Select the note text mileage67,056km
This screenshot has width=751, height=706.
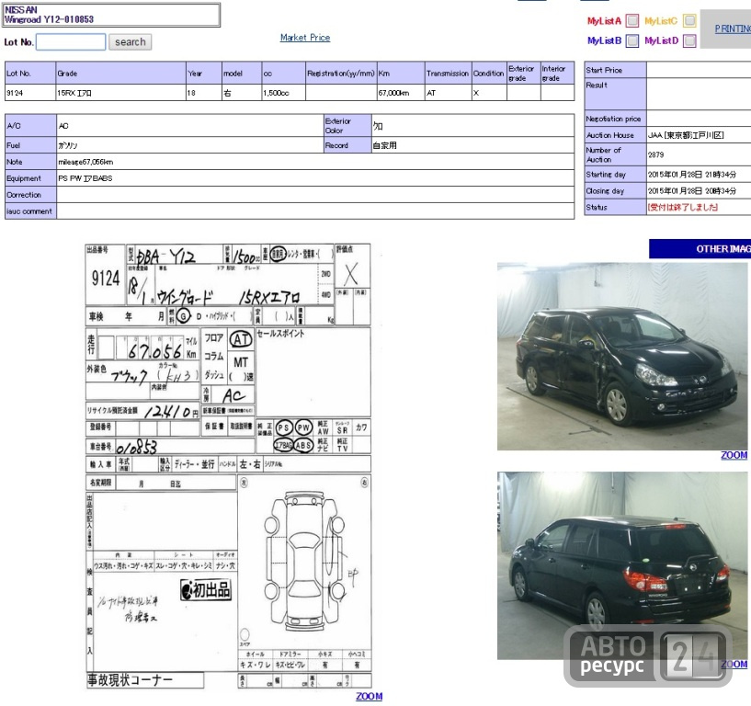point(85,162)
